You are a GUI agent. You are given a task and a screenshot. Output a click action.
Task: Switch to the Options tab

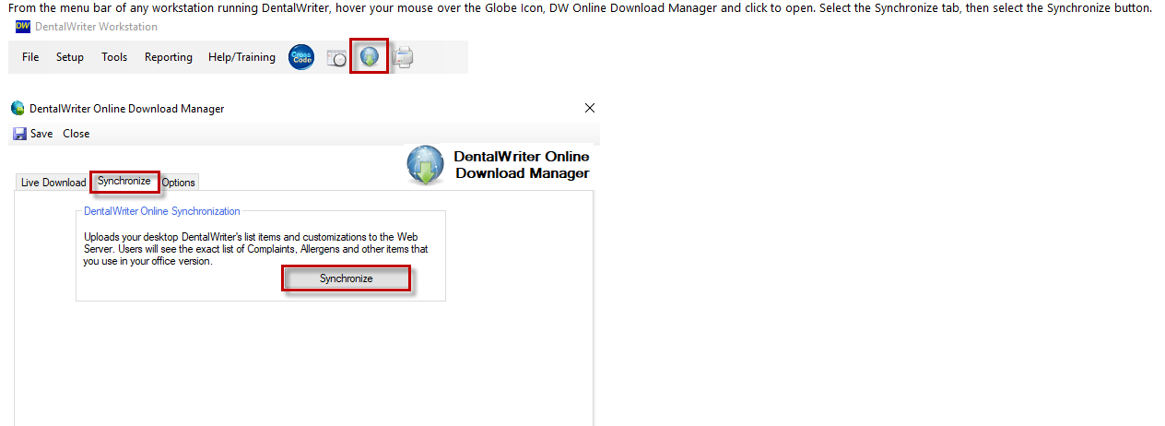click(x=179, y=183)
